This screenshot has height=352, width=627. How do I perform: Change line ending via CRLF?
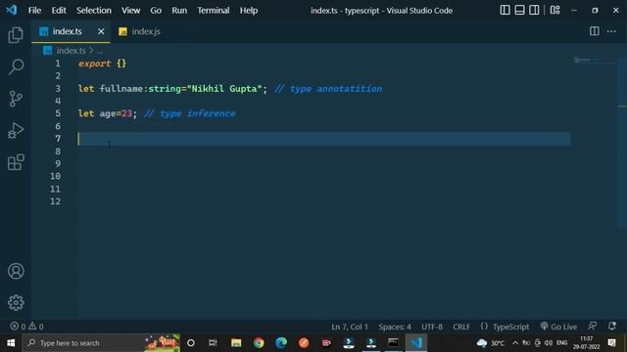[461, 327]
